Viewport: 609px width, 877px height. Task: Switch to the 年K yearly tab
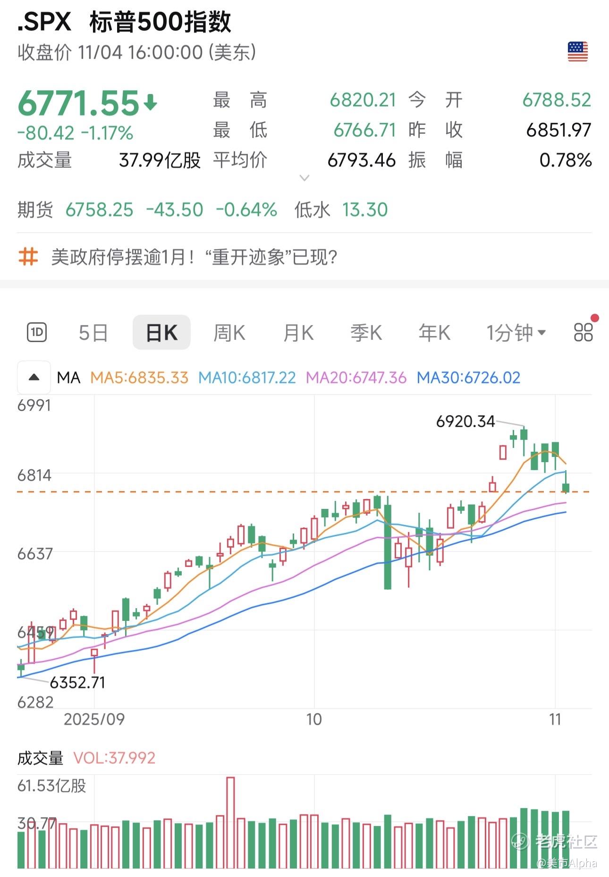point(434,333)
